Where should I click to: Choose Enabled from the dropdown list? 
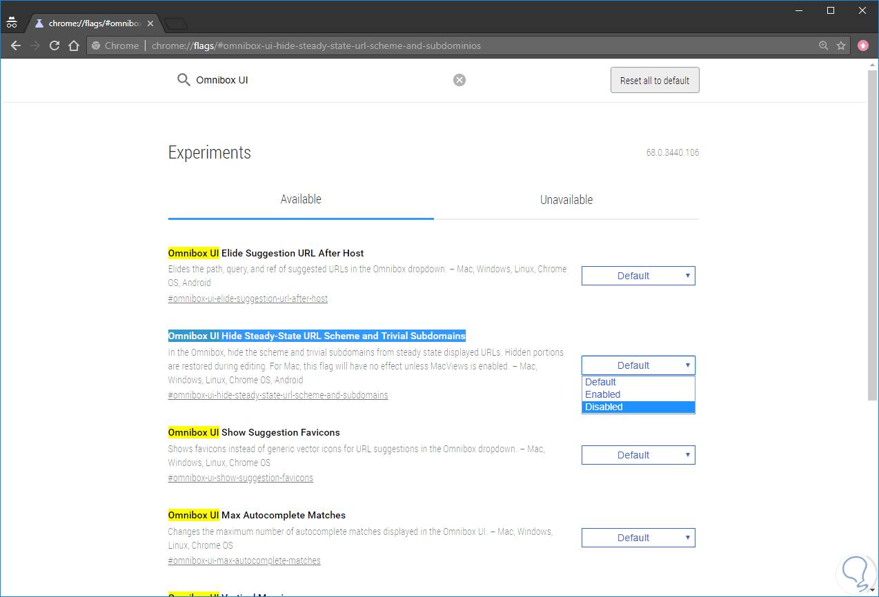pyautogui.click(x=638, y=394)
